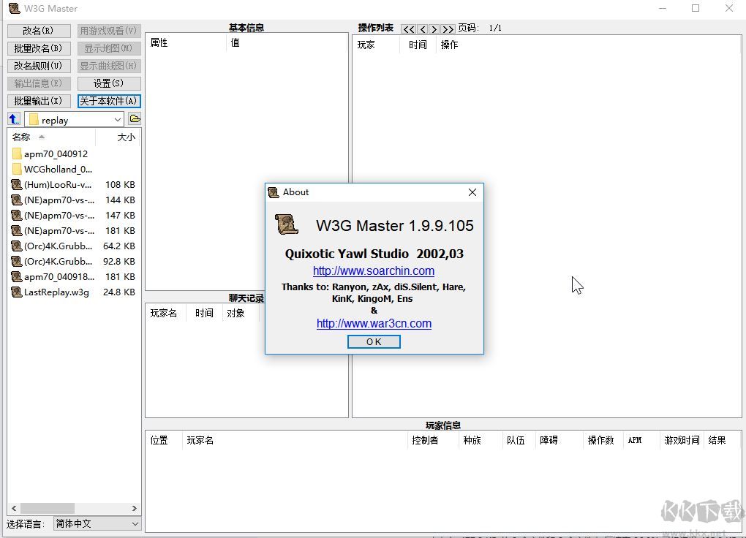Minimize the W3G Master window
This screenshot has height=538, width=746.
(x=663, y=8)
